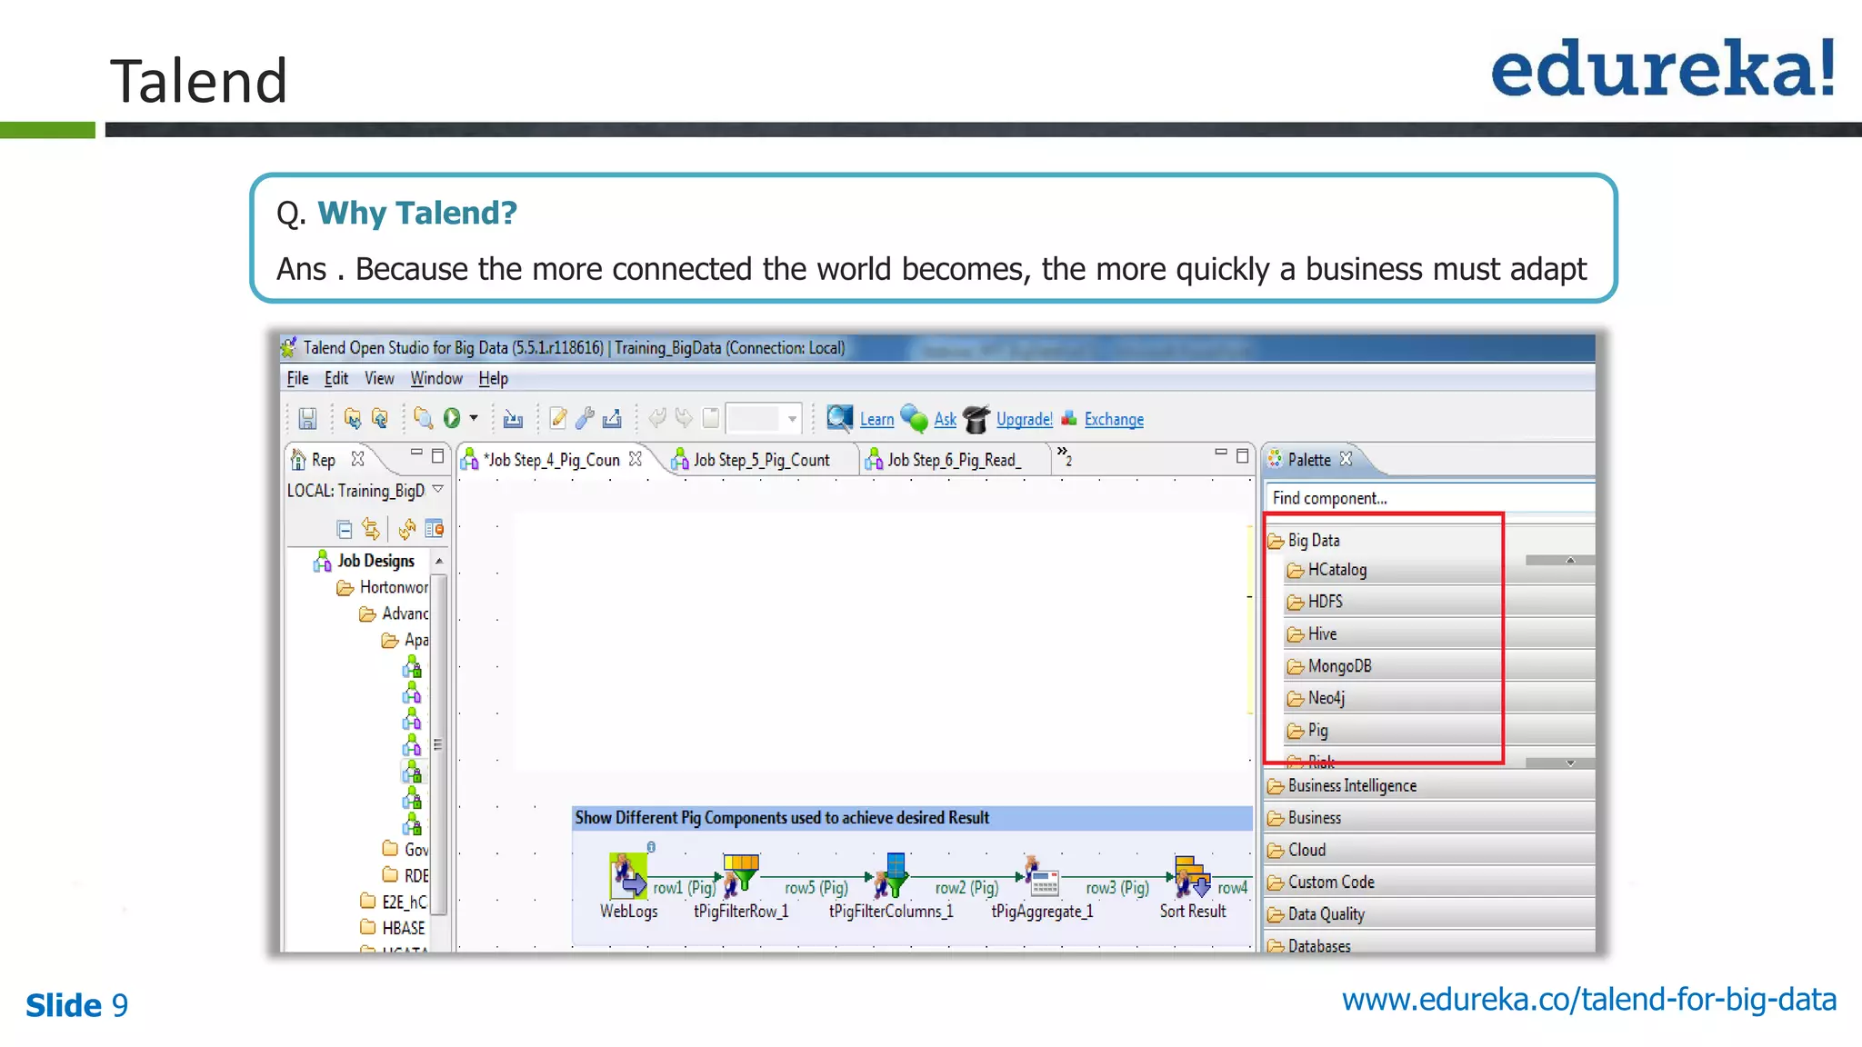Screen dimensions: 1862x1047
Task: Select the E2E_hC folder
Action: click(394, 902)
